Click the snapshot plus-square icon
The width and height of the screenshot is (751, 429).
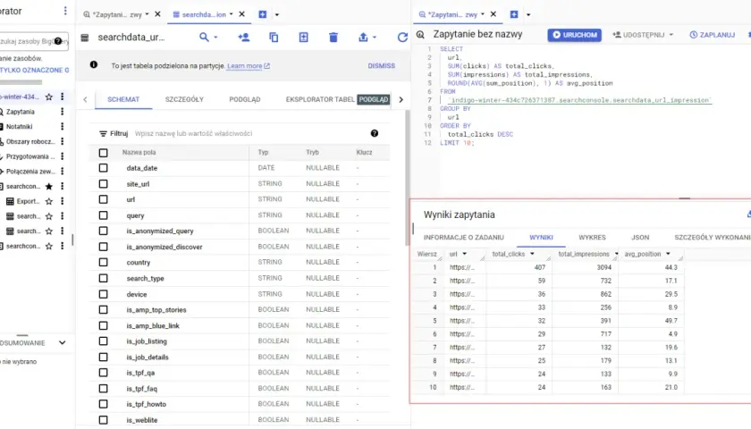(304, 37)
